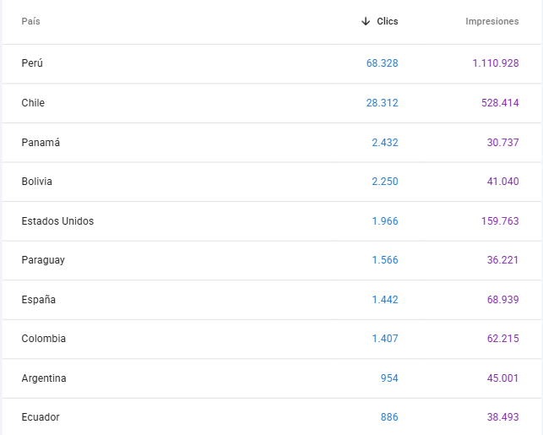Click the 68.939 impressions value

point(502,300)
